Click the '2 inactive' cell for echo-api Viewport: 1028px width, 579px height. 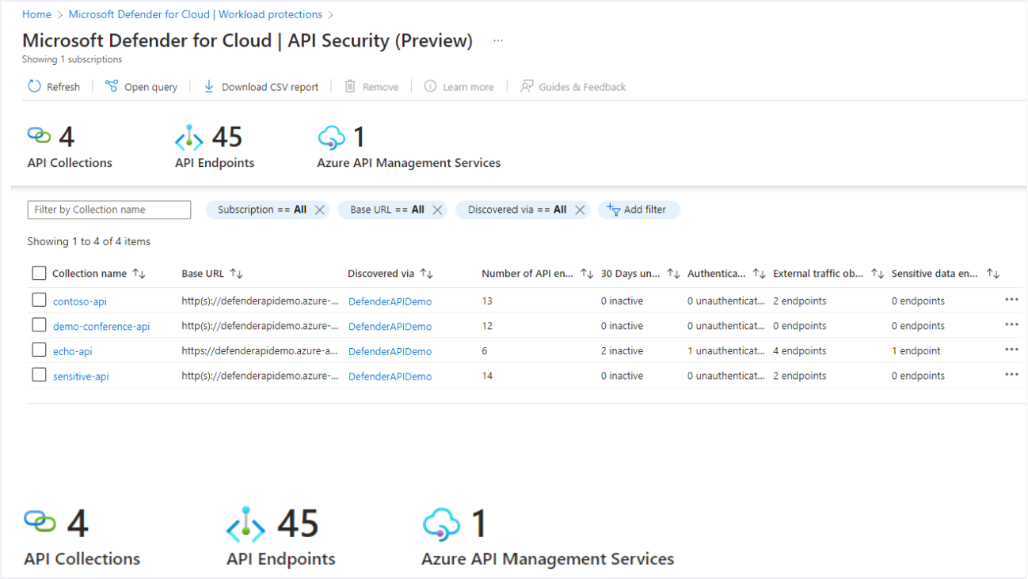(622, 351)
